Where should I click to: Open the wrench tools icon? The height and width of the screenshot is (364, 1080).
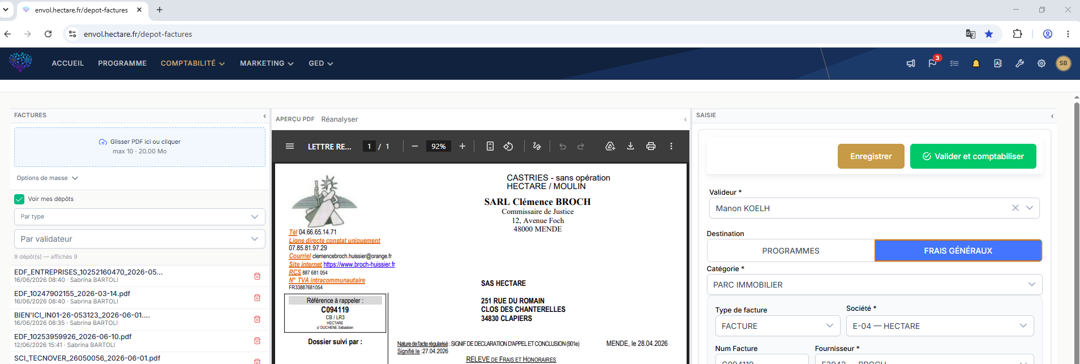pos(1019,63)
